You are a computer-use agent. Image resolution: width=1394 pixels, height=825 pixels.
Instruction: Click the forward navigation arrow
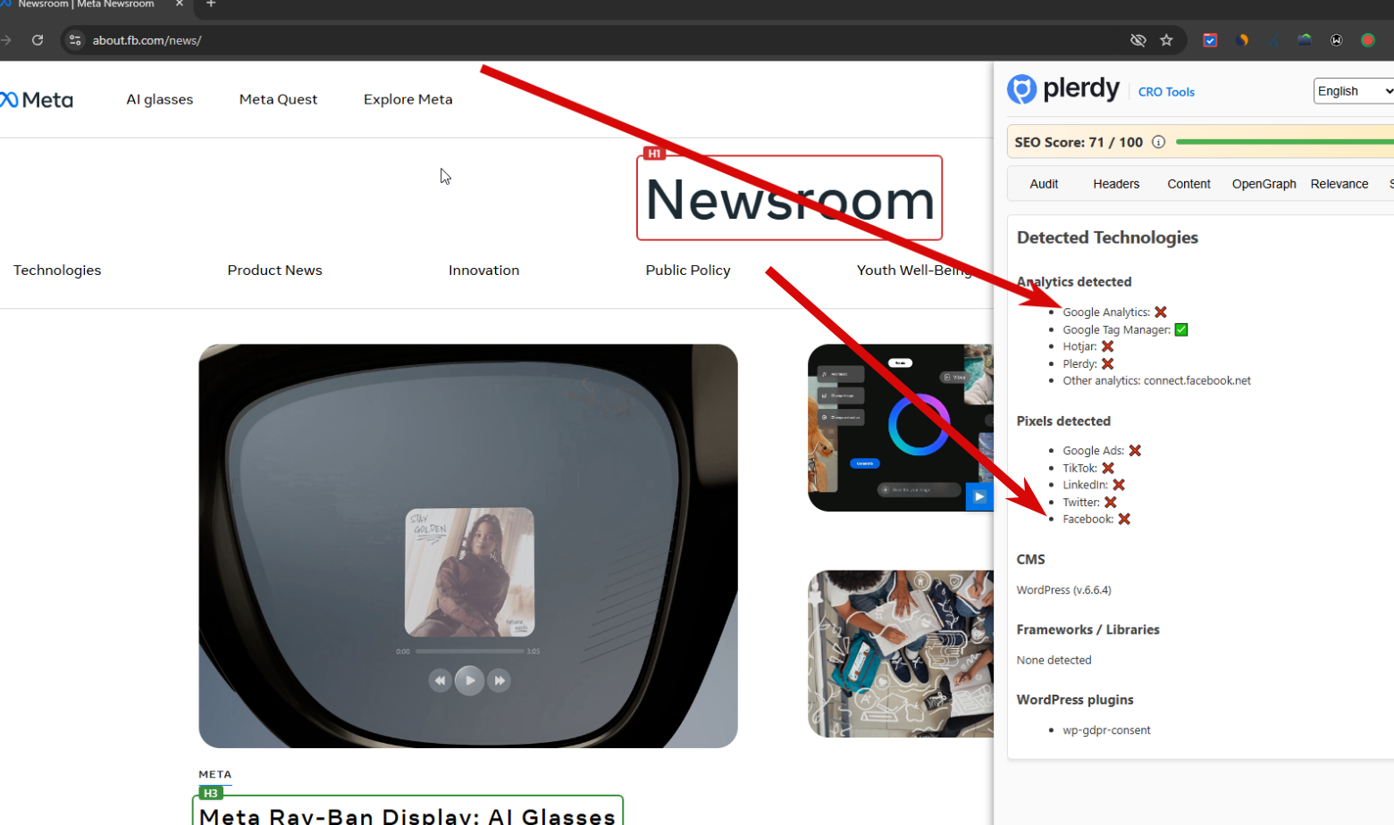coord(5,40)
